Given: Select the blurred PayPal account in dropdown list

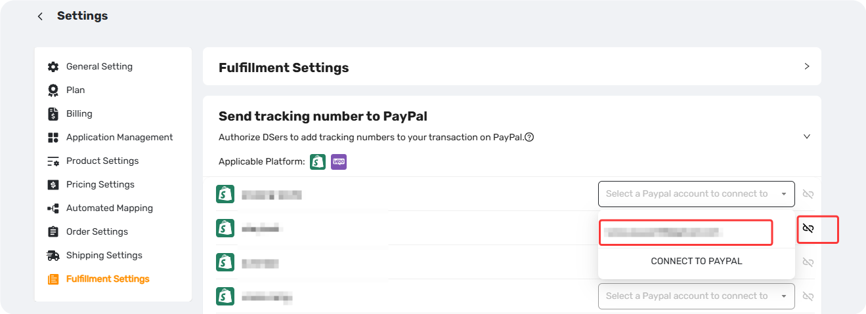Looking at the screenshot, I should [x=685, y=232].
